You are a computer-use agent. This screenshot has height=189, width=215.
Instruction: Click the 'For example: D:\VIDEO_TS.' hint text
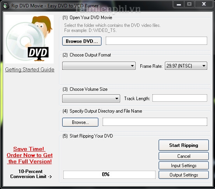[x=90, y=30]
